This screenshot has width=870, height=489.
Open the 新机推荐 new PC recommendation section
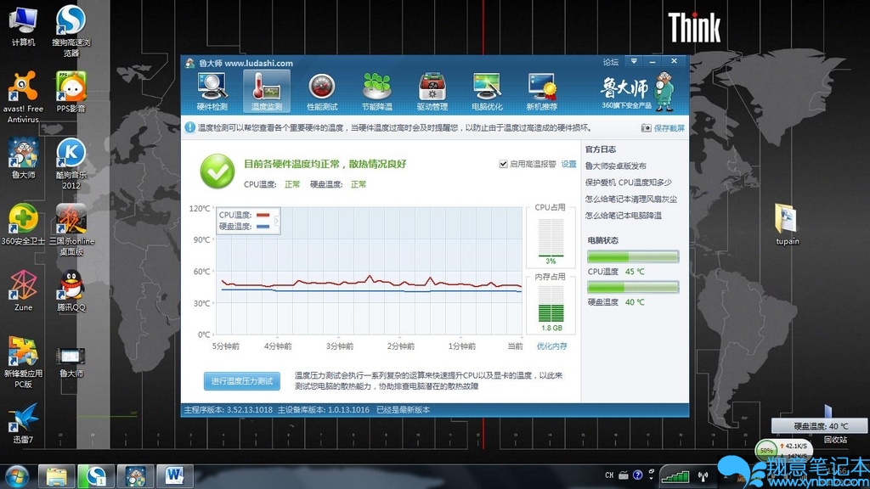(541, 92)
